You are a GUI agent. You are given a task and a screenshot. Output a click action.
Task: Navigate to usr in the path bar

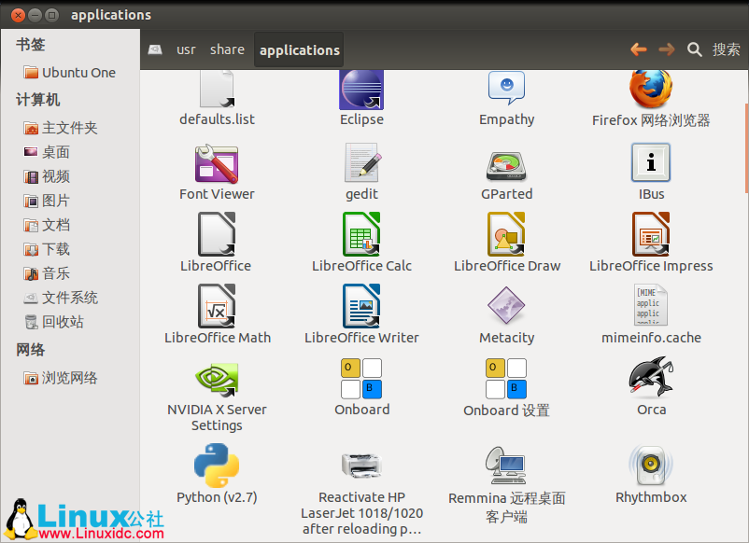186,49
